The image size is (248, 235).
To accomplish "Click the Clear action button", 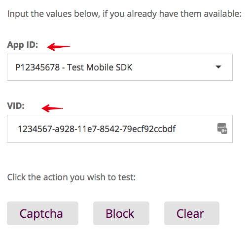I will pos(192,213).
